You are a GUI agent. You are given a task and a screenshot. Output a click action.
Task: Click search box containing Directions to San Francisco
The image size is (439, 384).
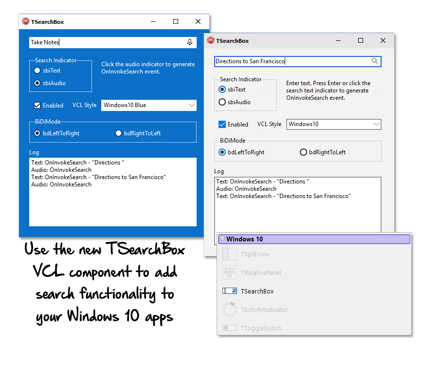(x=297, y=61)
